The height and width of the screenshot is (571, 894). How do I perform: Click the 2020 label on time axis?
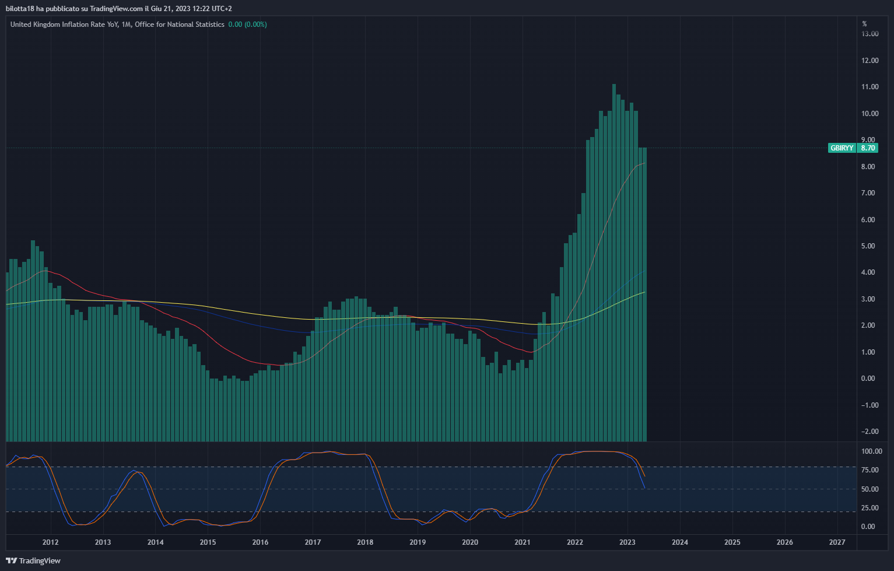[470, 542]
